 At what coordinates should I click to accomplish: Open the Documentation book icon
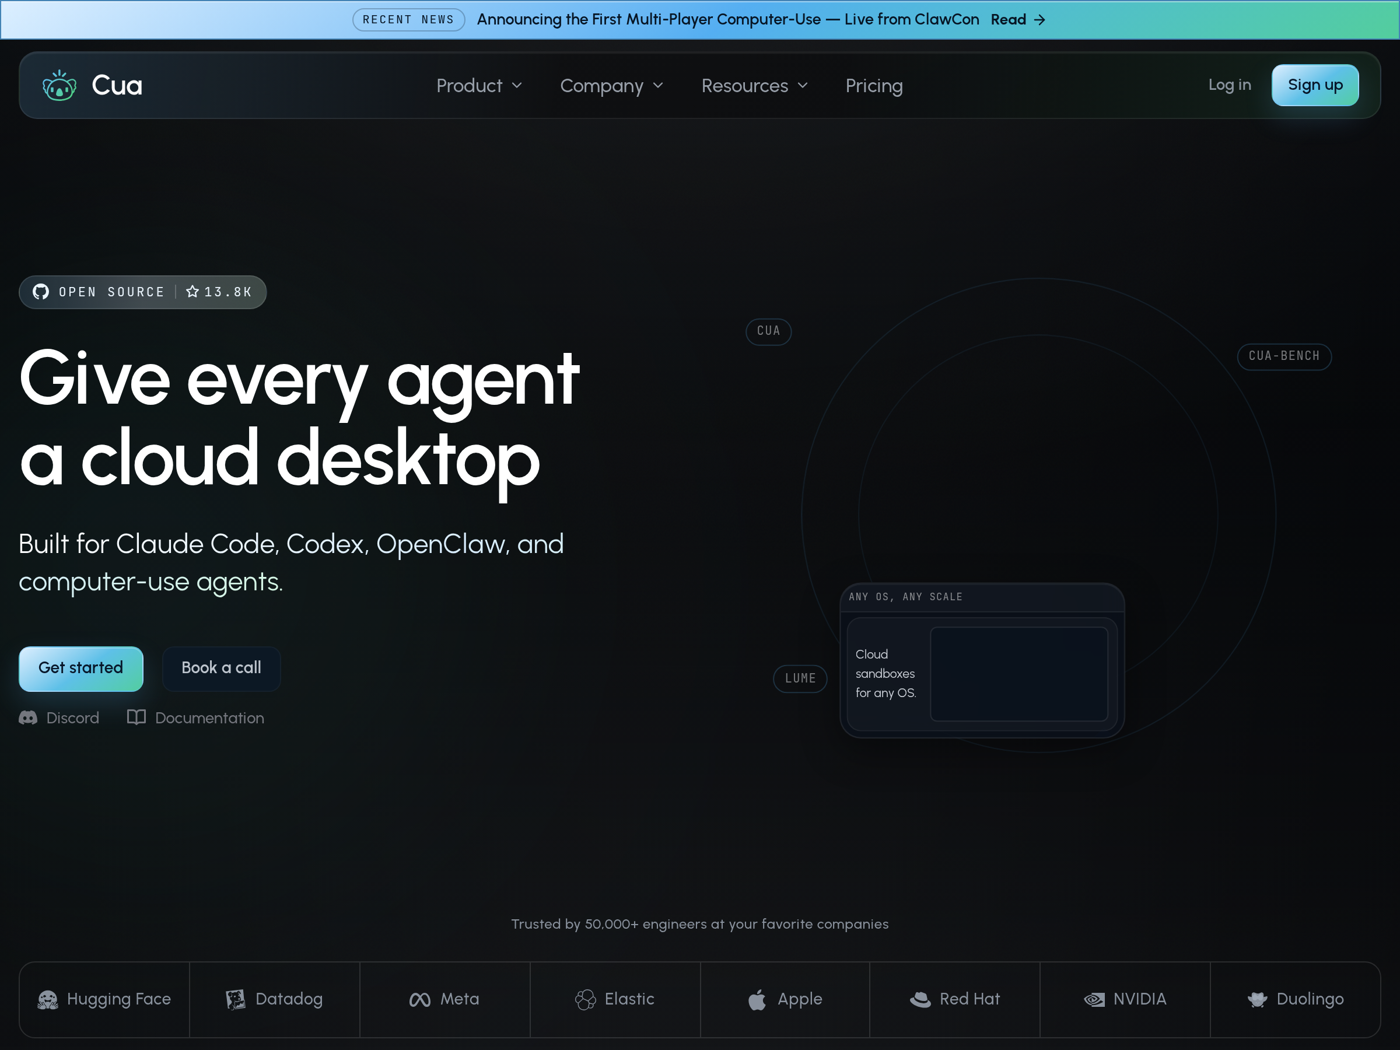click(x=136, y=717)
